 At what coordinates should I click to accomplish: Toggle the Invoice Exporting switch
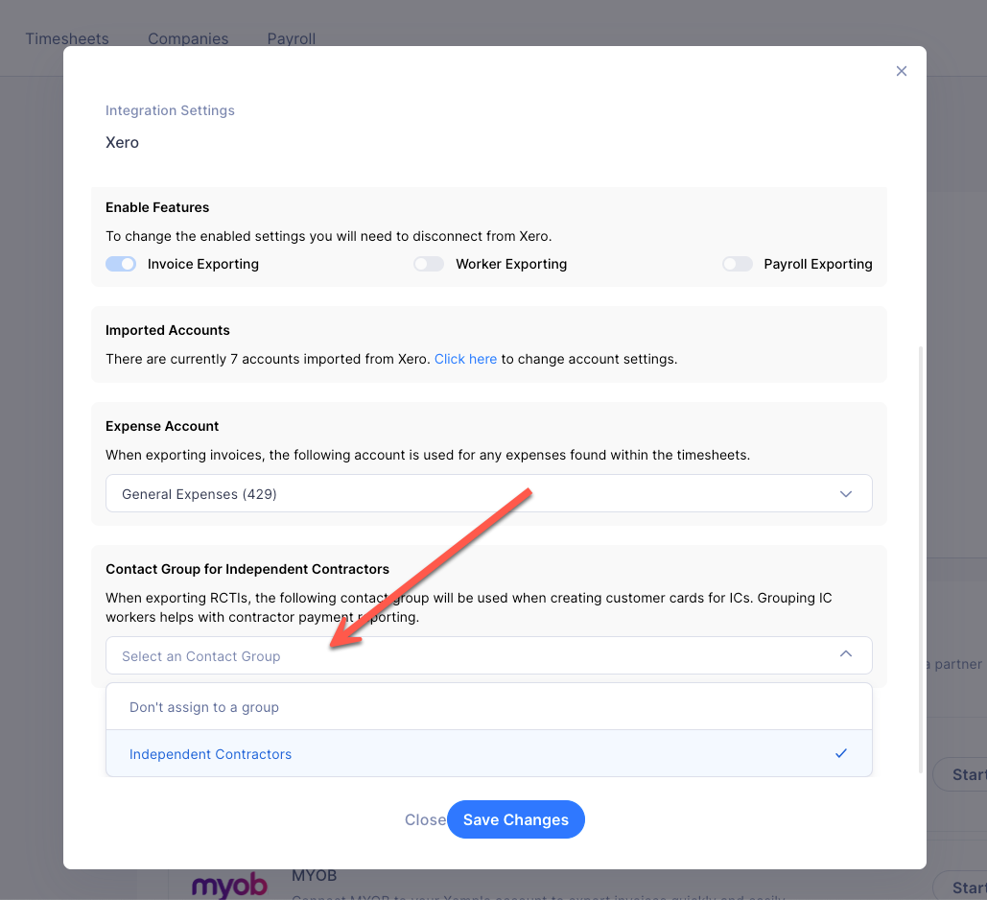pyautogui.click(x=121, y=264)
